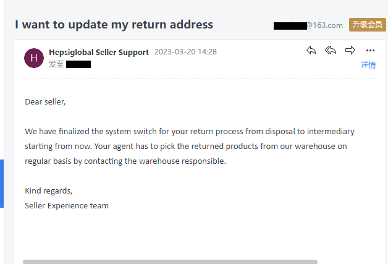Click the purple H sender avatar
The height and width of the screenshot is (264, 388).
click(x=34, y=58)
